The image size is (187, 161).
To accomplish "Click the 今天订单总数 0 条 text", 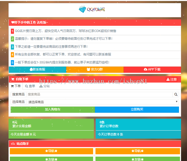I will [x=110, y=134].
